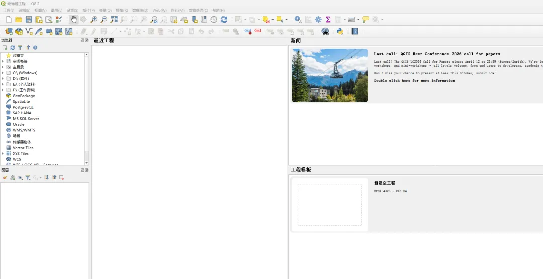Click the QGIS User Conference 2026 news headline
The height and width of the screenshot is (279, 543).
pyautogui.click(x=437, y=54)
